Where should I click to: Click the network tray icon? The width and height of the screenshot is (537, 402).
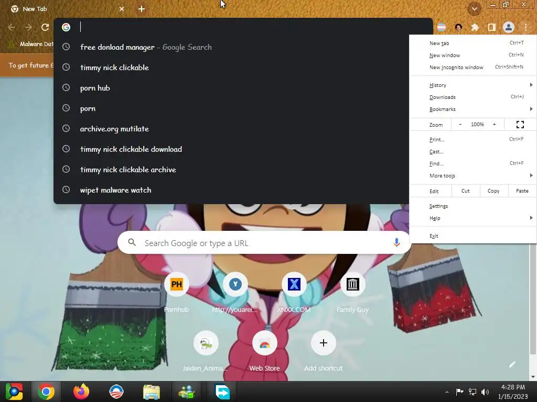point(472,392)
